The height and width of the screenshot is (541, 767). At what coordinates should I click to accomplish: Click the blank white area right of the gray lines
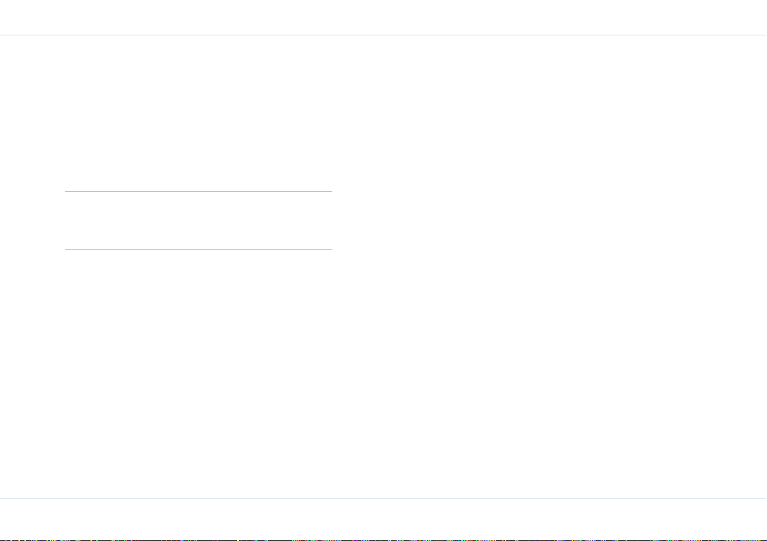548,221
